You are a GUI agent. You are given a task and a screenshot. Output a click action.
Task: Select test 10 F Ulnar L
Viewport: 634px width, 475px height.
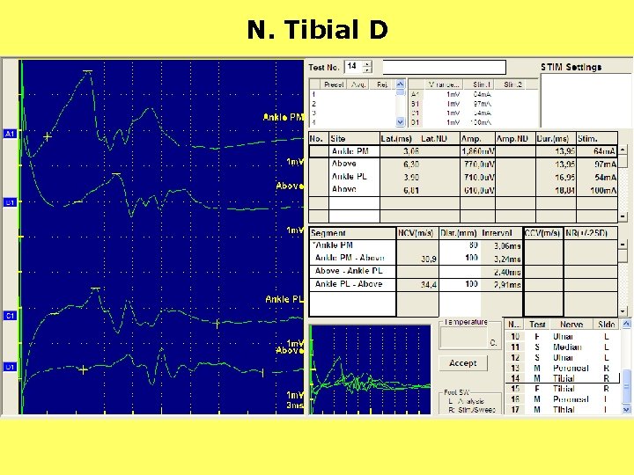562,336
